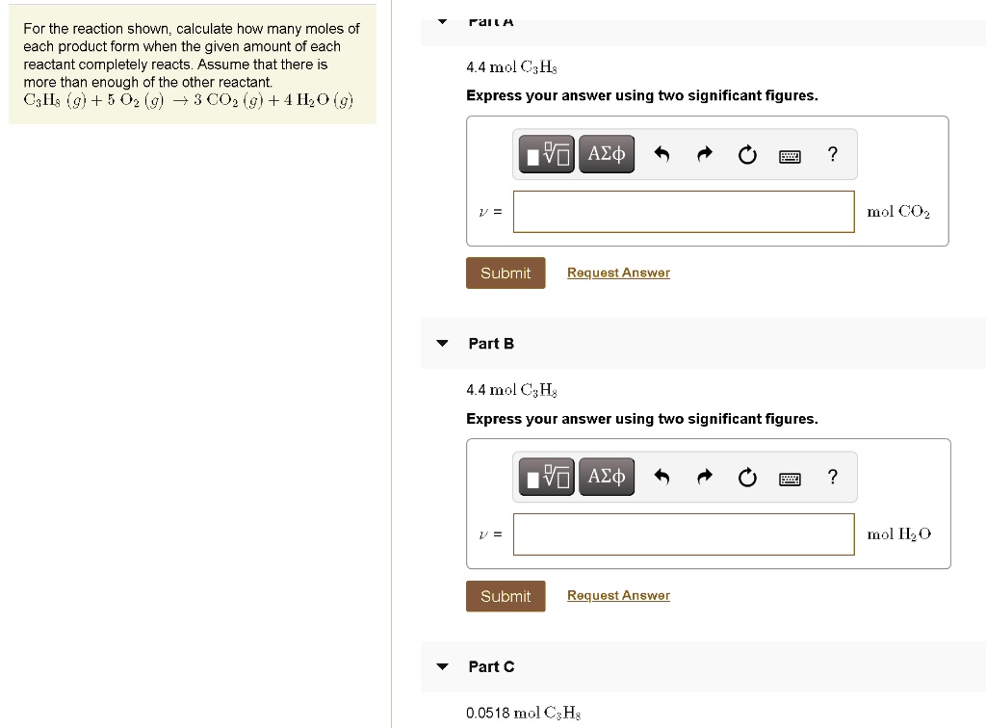Submit the Part B answer
This screenshot has width=986, height=728.
tap(506, 595)
